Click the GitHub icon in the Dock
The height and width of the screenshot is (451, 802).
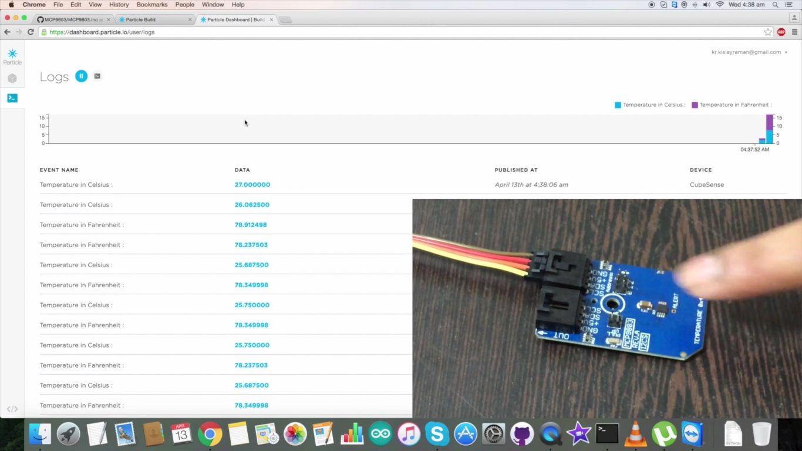[523, 434]
